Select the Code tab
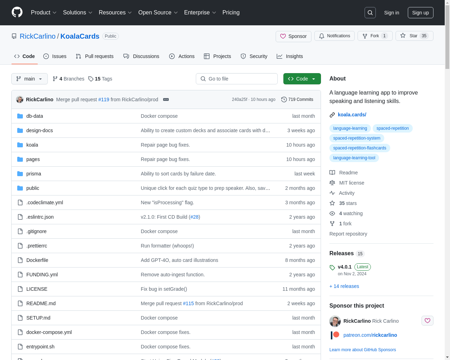Image resolution: width=450 pixels, height=360 pixels. (25, 56)
